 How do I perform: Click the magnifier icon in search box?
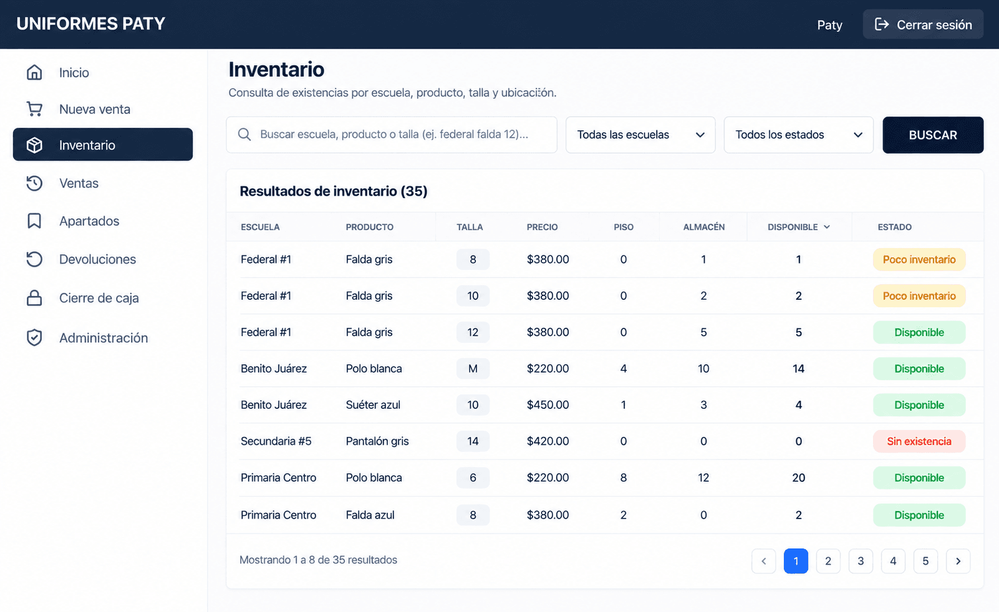(x=244, y=135)
